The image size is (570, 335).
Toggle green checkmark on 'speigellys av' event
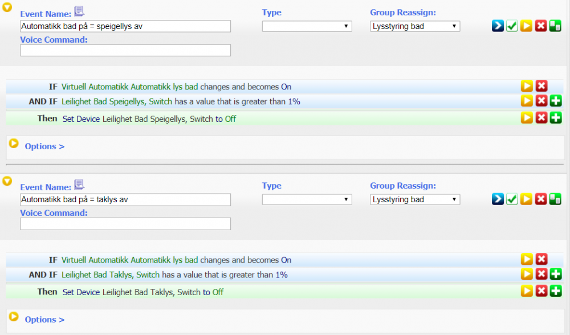point(512,26)
